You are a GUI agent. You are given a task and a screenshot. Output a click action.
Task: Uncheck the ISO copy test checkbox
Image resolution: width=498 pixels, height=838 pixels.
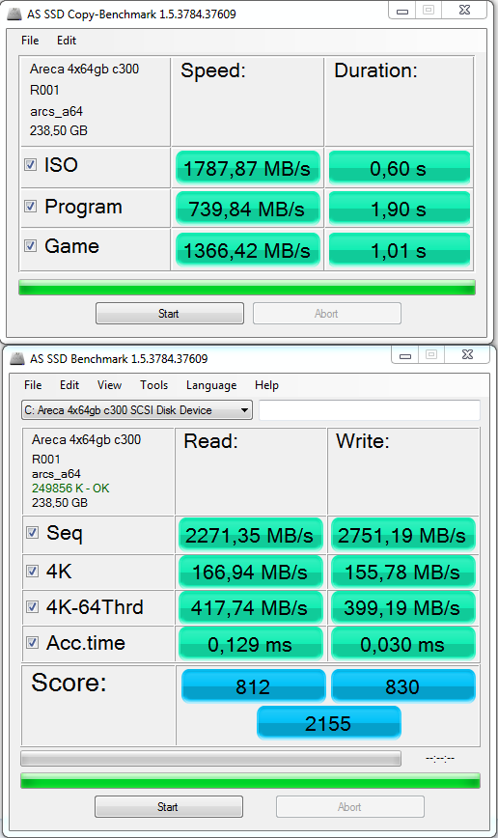tap(31, 164)
